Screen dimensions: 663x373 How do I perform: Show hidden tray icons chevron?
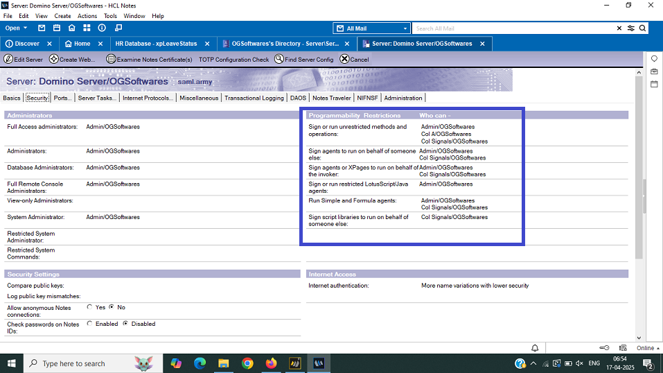pyautogui.click(x=533, y=363)
